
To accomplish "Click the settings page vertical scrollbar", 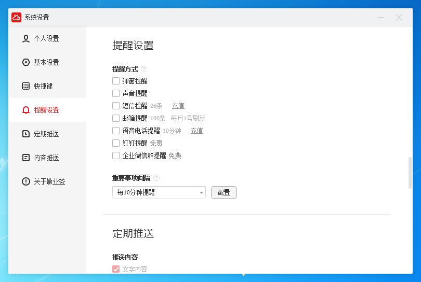I will [x=410, y=173].
